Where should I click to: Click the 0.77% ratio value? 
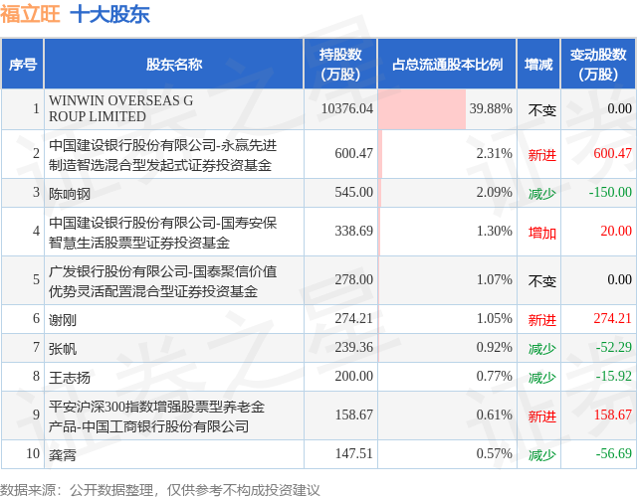[494, 376]
